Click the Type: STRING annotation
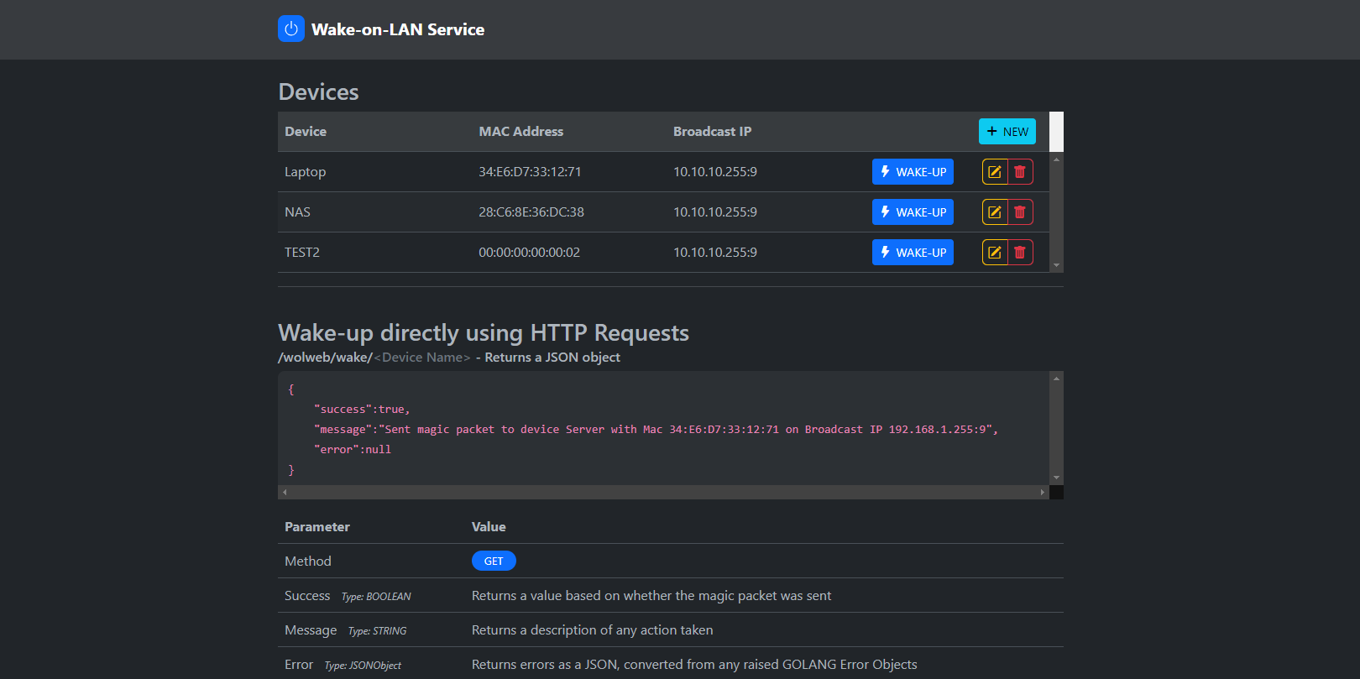1360x679 pixels. click(378, 631)
